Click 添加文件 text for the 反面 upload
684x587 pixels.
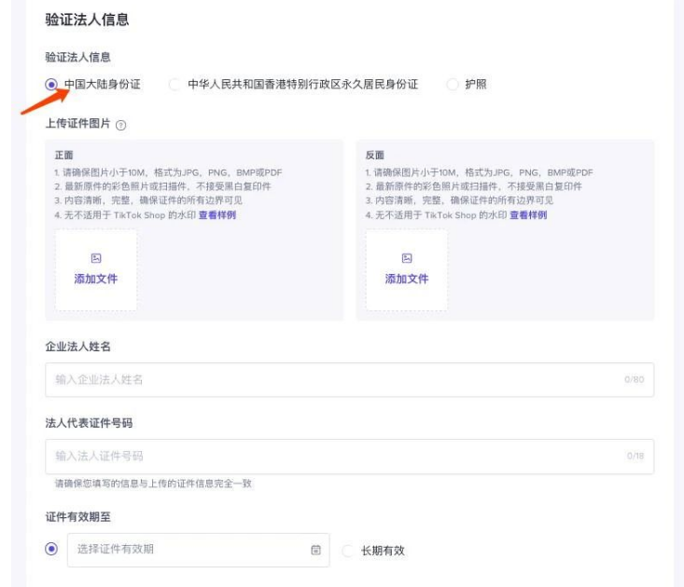(407, 279)
